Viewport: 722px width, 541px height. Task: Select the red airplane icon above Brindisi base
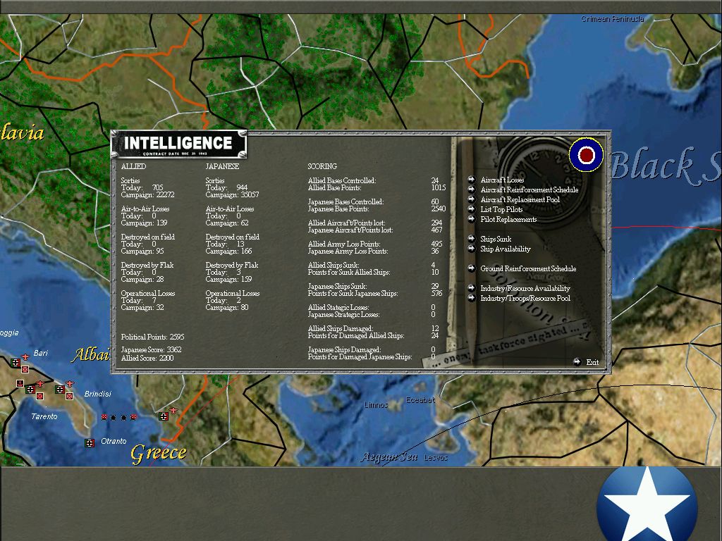[70, 384]
